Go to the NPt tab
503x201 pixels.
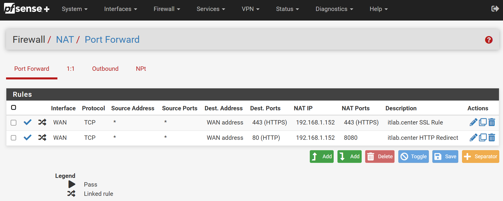point(141,69)
